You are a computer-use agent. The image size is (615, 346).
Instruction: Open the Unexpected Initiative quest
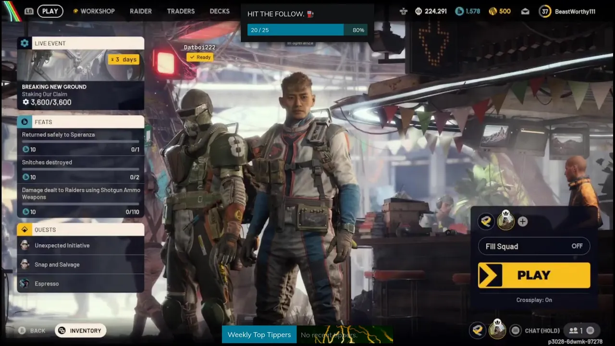[x=81, y=246]
